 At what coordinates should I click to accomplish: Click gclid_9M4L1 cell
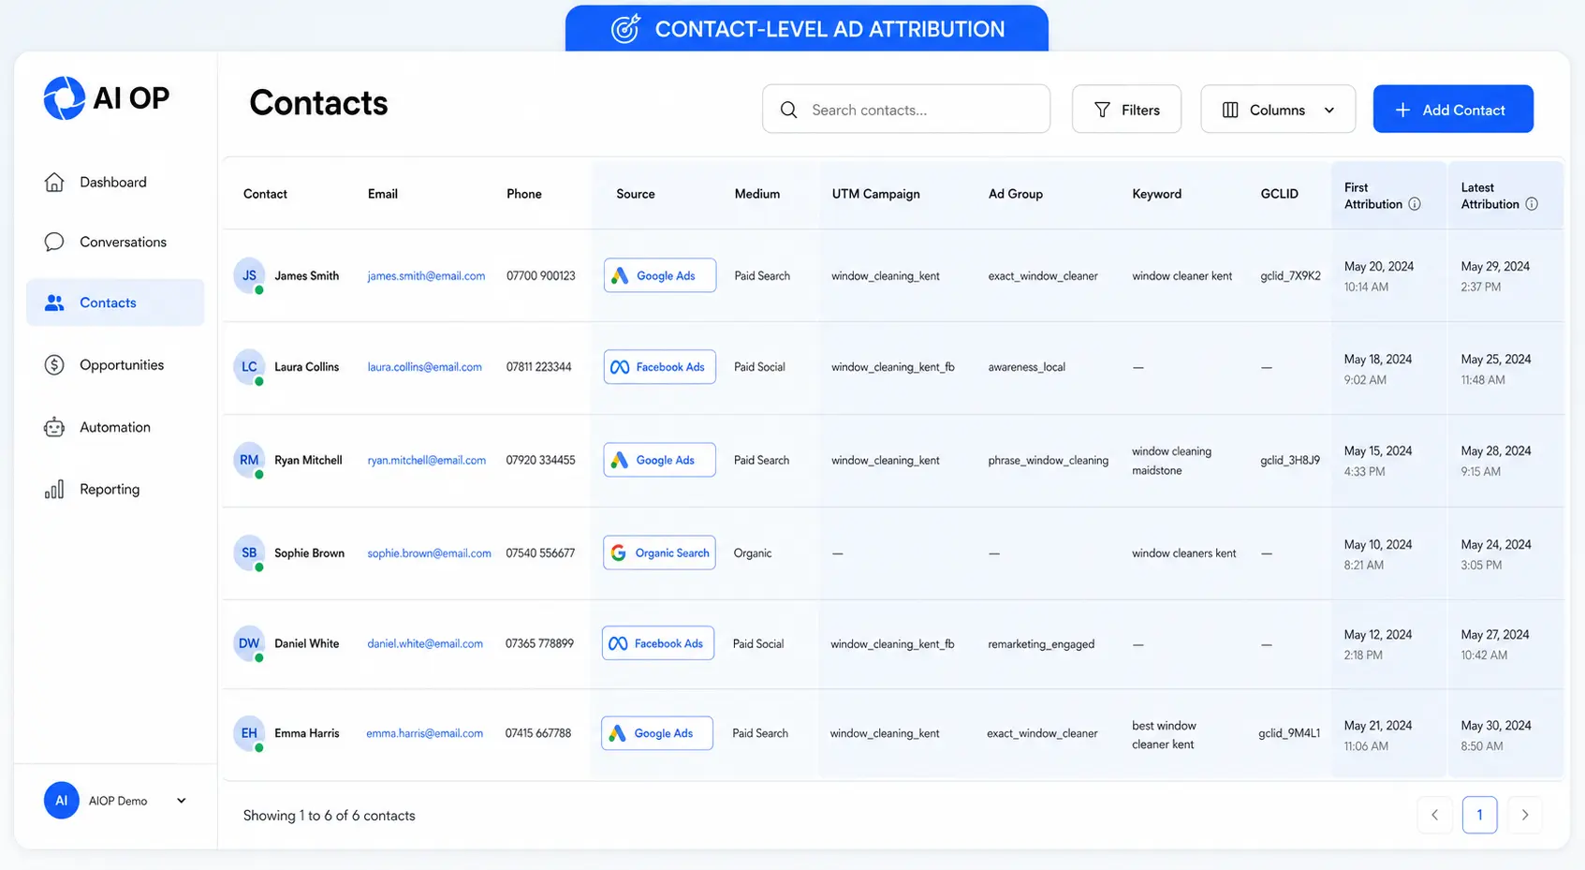[x=1289, y=733]
